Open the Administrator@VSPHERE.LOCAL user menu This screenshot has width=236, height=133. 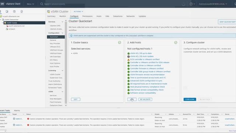(x=213, y=4)
